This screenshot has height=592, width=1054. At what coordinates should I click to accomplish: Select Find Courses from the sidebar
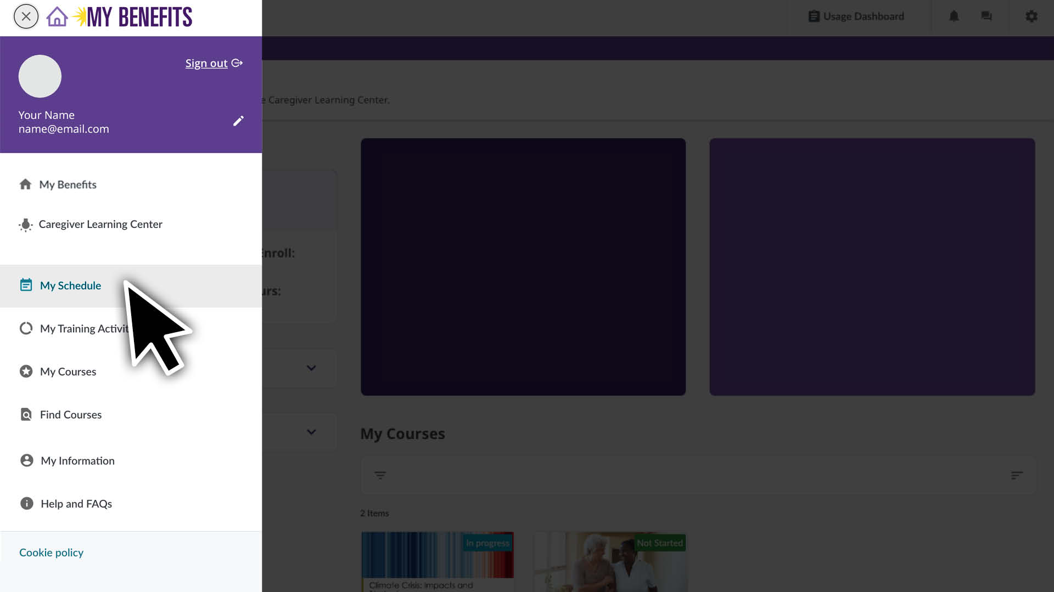pyautogui.click(x=71, y=414)
